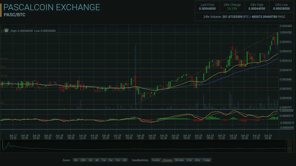The image size is (296, 166).
Task: Click the Jun 18 09:30 time label
Action: coord(71,137)
